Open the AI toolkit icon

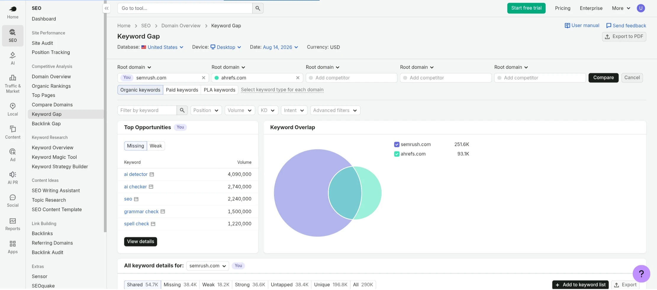point(13,58)
